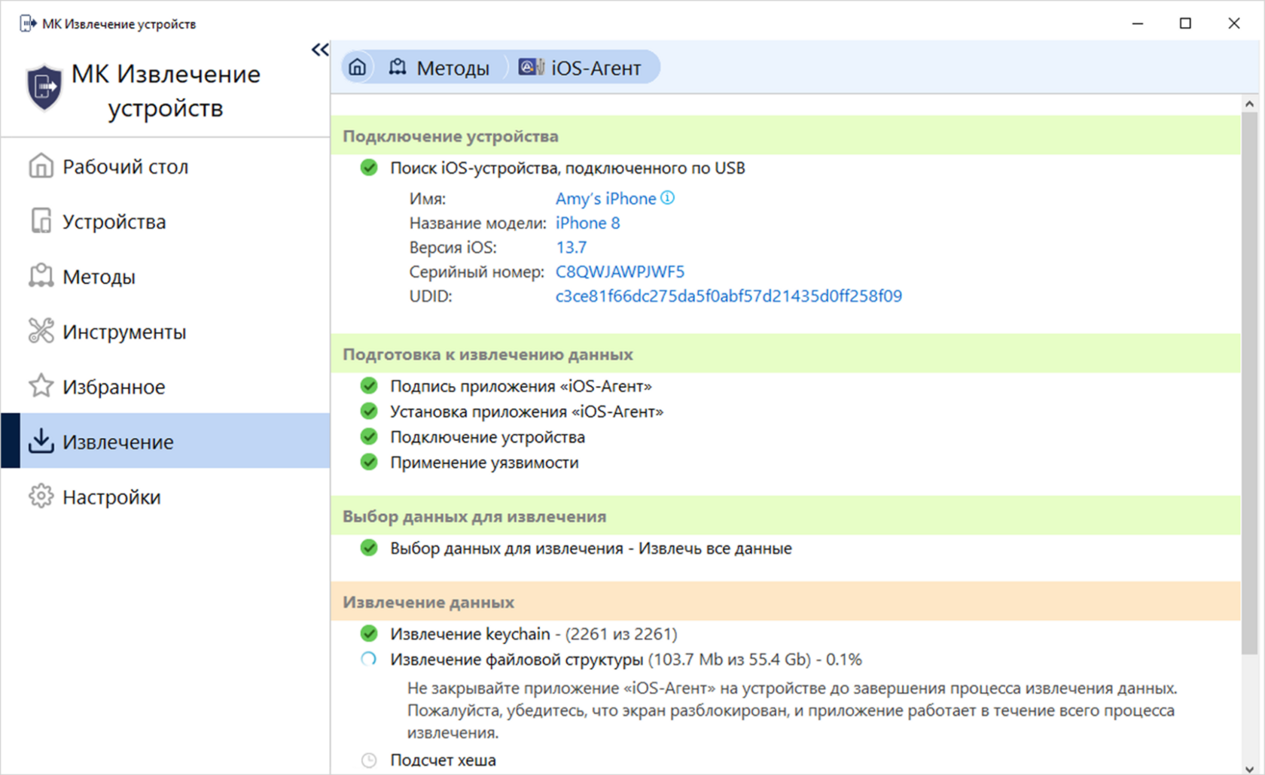The image size is (1265, 775).
Task: Click the scrollbar down arrow
Action: click(x=1249, y=767)
